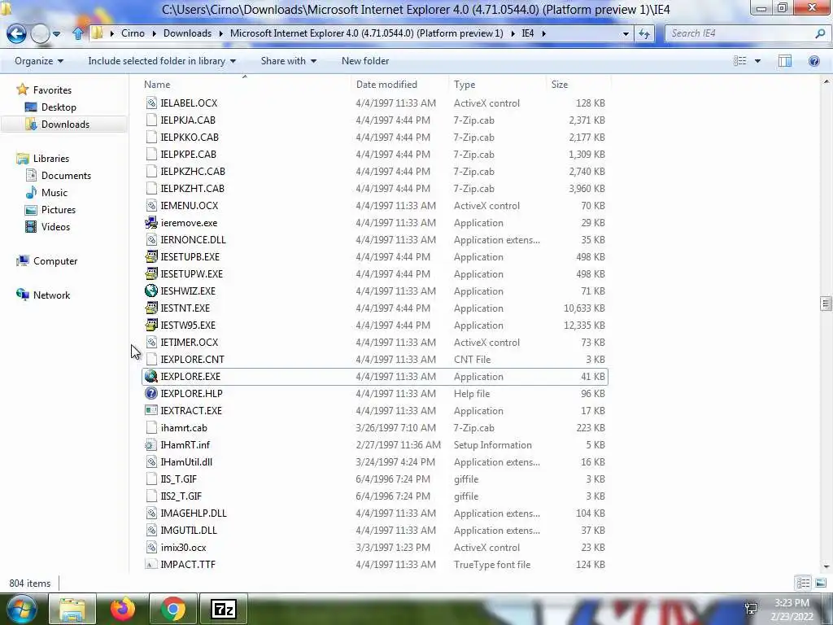Open Include selected folder in library menu
The width and height of the screenshot is (833, 625).
pyautogui.click(x=162, y=61)
